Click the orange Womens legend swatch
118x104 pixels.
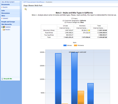75,45
